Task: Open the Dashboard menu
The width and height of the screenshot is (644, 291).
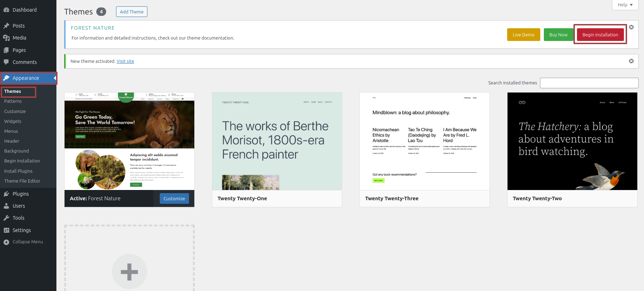Action: click(x=28, y=10)
